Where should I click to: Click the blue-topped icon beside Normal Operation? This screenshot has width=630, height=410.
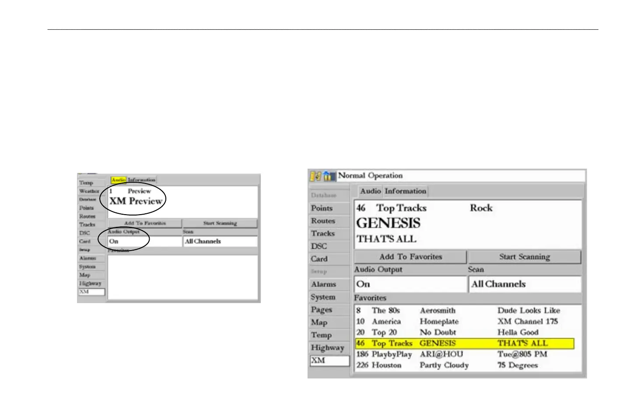(329, 176)
